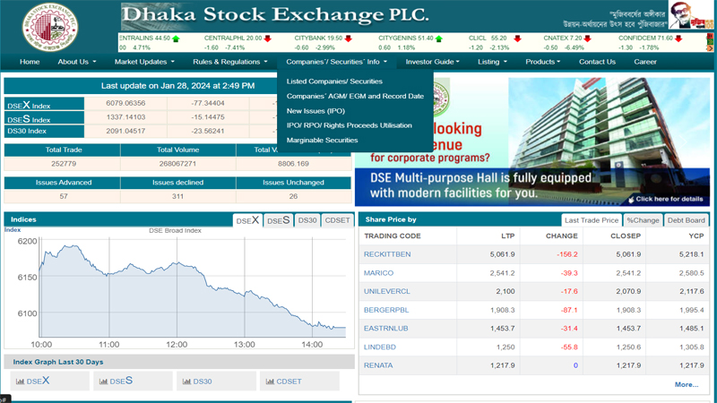Image resolution: width=717 pixels, height=403 pixels.
Task: Click the Dhaka Stock Exchange logo
Action: (x=49, y=28)
